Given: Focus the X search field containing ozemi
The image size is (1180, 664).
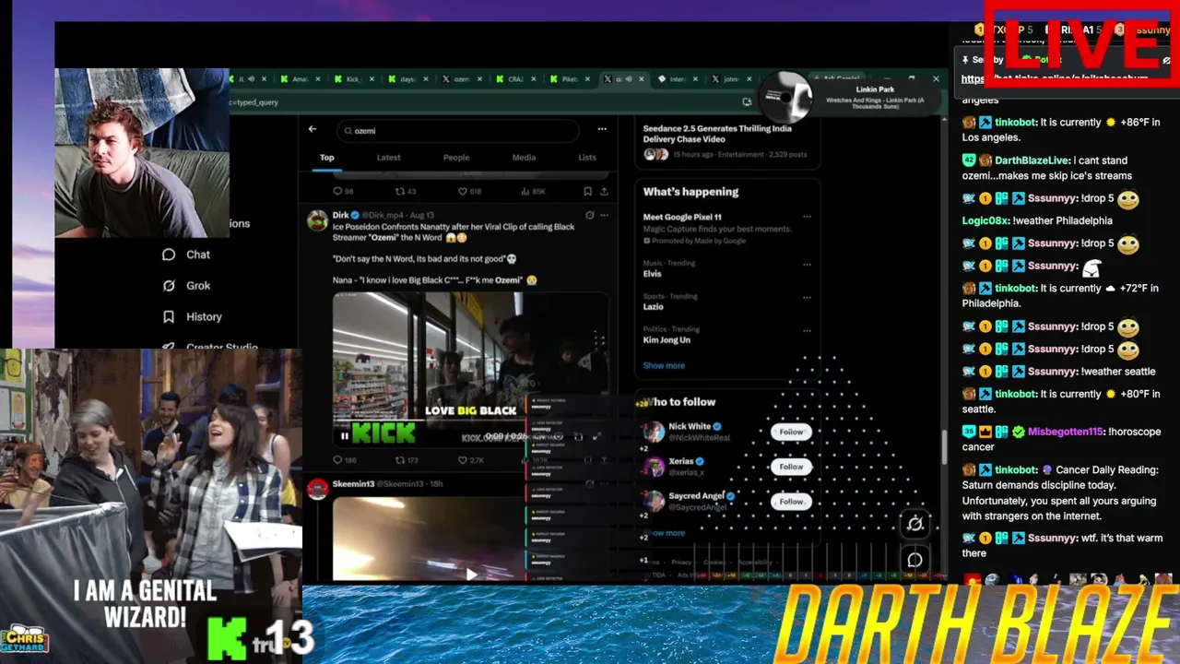Looking at the screenshot, I should pyautogui.click(x=459, y=130).
